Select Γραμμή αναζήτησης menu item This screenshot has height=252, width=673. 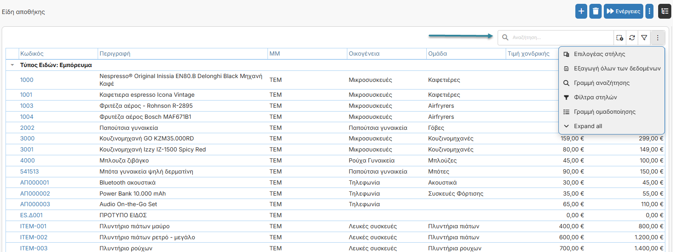click(x=611, y=83)
